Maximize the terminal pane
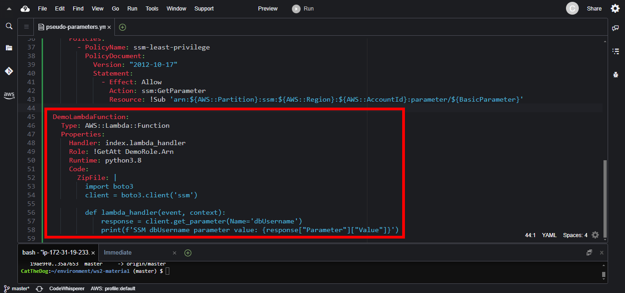 click(x=589, y=253)
